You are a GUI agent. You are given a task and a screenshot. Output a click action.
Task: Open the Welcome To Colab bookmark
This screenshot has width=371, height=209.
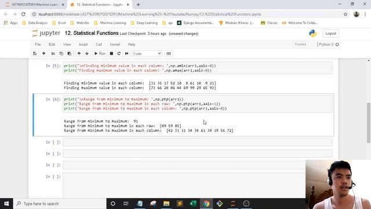[300, 23]
